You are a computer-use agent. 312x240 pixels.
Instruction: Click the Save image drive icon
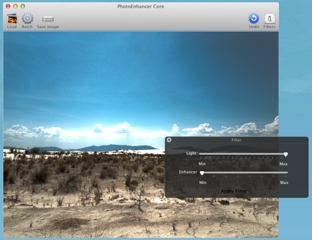point(48,19)
